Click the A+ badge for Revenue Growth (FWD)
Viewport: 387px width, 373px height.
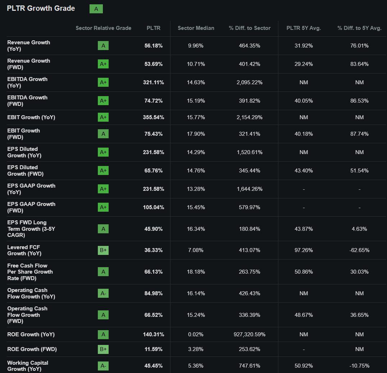coord(103,64)
